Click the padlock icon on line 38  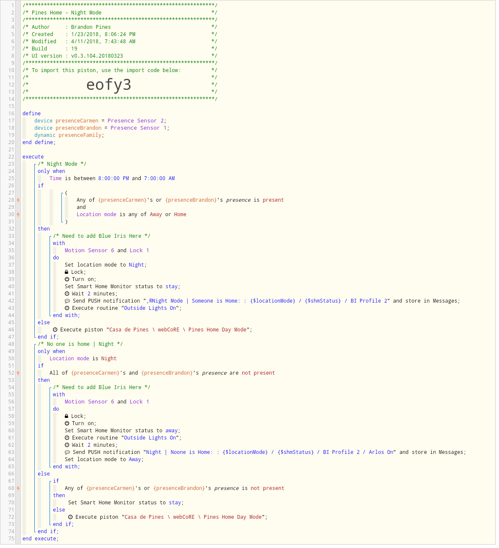pos(67,272)
